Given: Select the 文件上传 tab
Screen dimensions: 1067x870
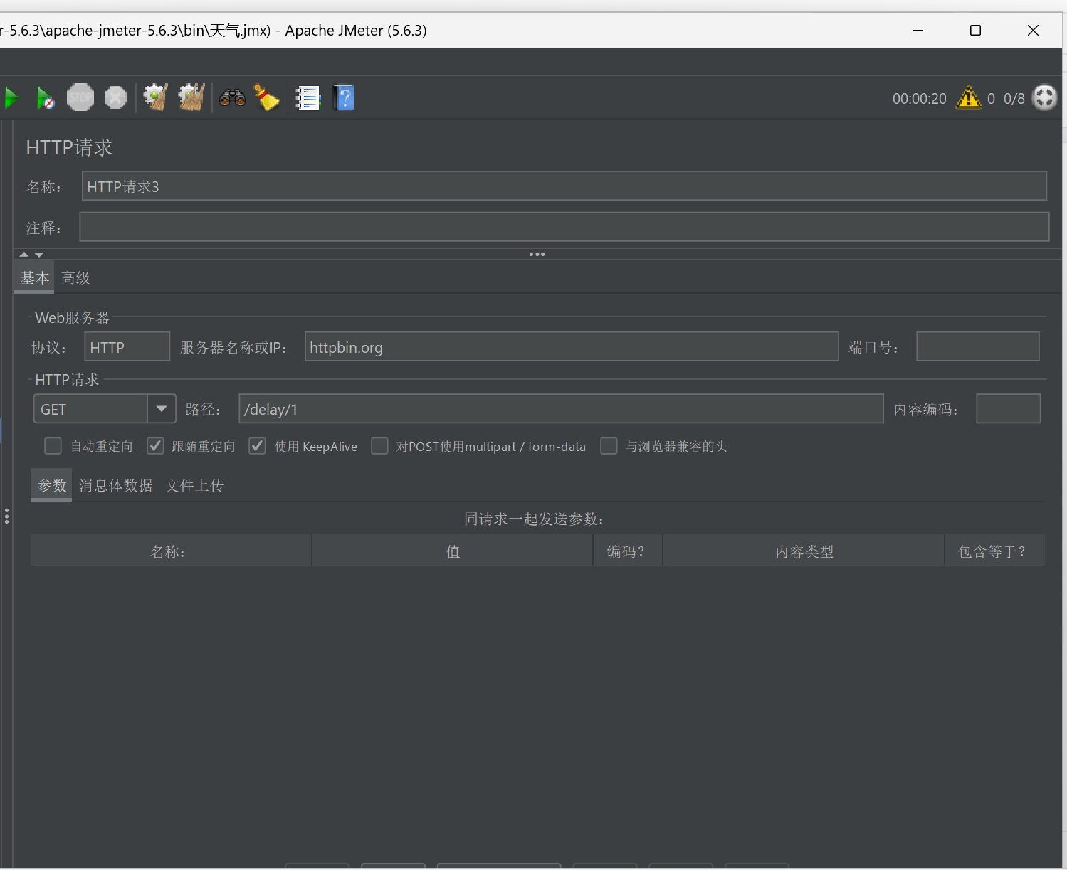Looking at the screenshot, I should [194, 486].
